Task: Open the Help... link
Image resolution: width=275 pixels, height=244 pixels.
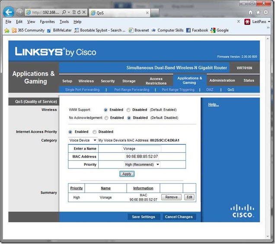Action: pos(214,105)
